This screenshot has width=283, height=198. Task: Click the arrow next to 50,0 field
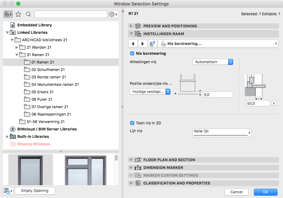[274, 103]
